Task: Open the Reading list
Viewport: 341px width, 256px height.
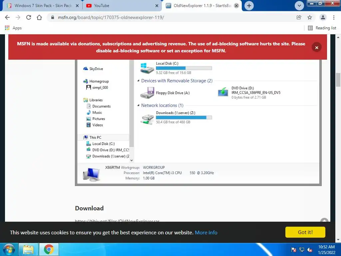Action: (x=322, y=28)
